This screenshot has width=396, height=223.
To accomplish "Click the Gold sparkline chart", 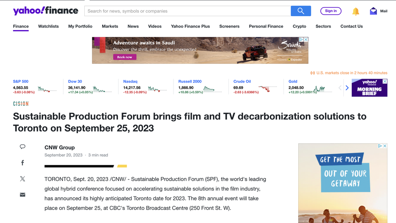I will click(322, 89).
